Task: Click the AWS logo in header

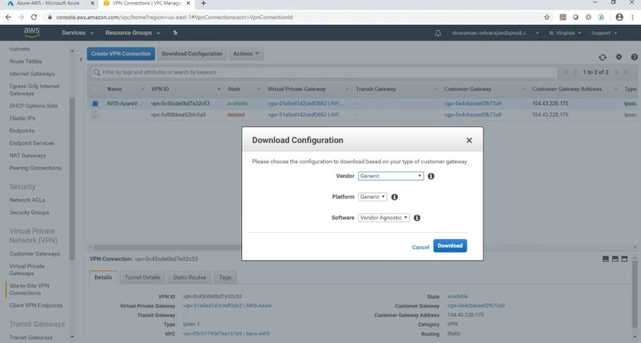Action: pyautogui.click(x=32, y=32)
